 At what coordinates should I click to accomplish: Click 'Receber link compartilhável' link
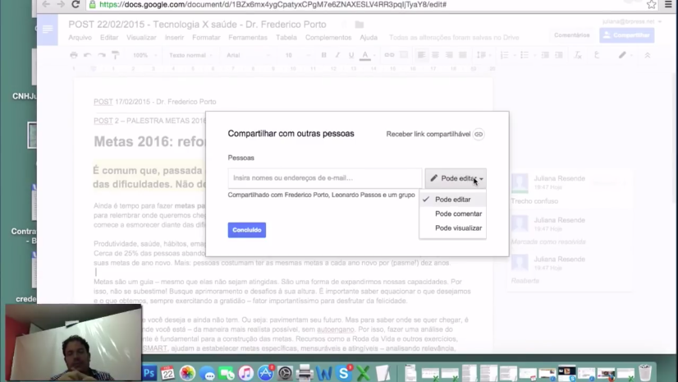tap(428, 134)
